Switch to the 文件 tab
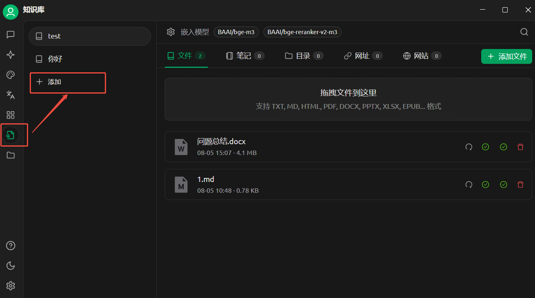535x298 pixels. 186,56
